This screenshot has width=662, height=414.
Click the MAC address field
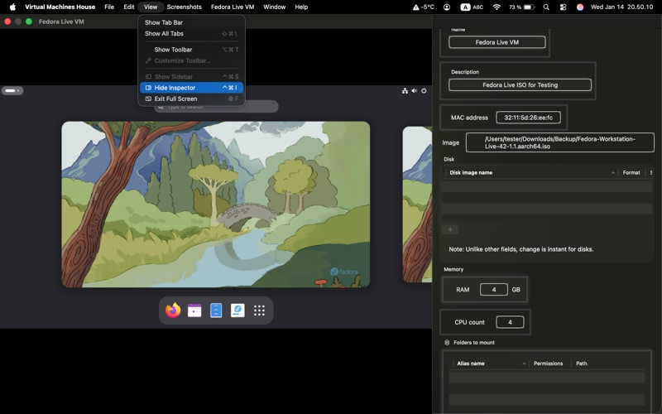click(528, 118)
